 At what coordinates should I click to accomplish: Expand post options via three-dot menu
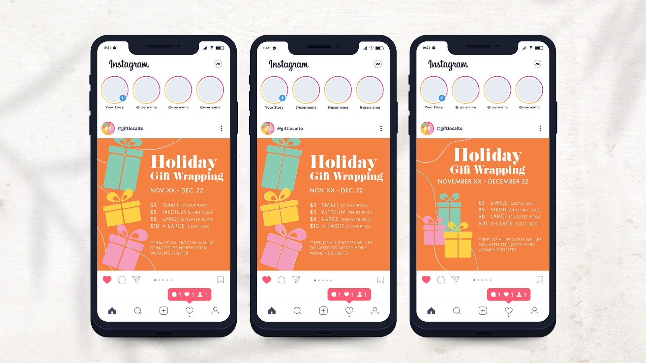(221, 128)
